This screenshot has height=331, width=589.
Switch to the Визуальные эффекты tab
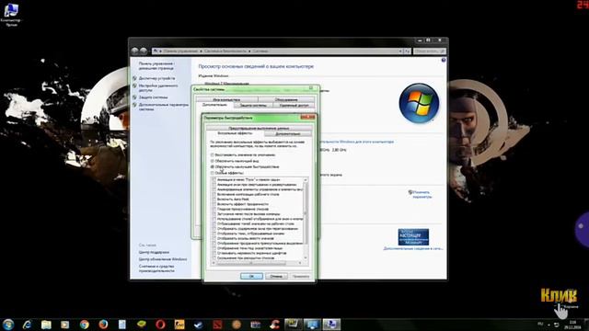coord(236,133)
